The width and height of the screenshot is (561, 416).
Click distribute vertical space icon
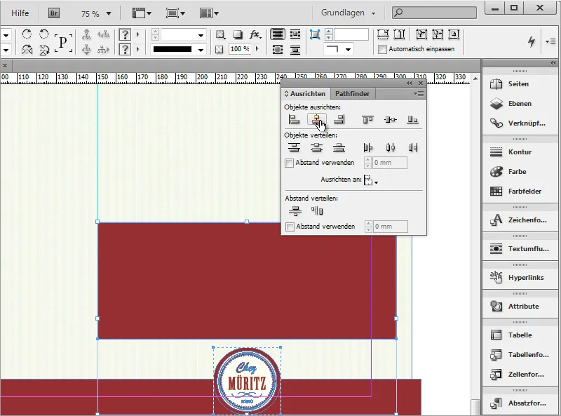point(295,211)
